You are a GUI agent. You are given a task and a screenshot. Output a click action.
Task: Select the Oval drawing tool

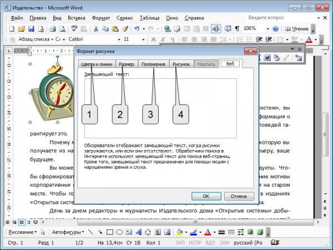pos(119,232)
